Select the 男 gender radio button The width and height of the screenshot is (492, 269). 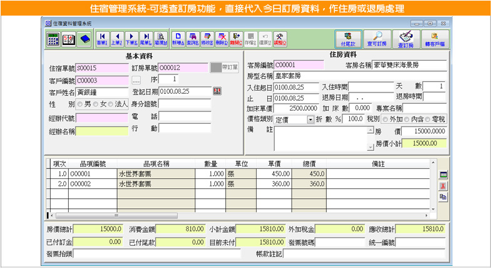pyautogui.click(x=80, y=104)
